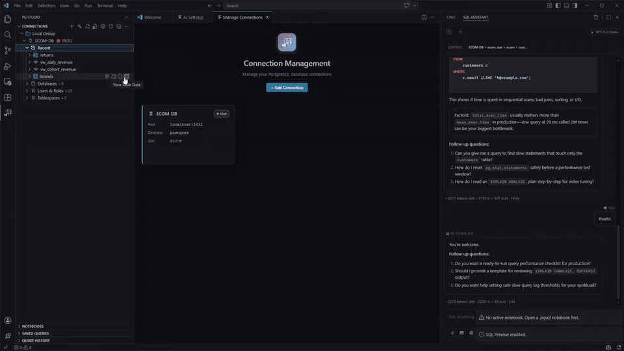
Task: Open the Terminal menu
Action: click(105, 6)
